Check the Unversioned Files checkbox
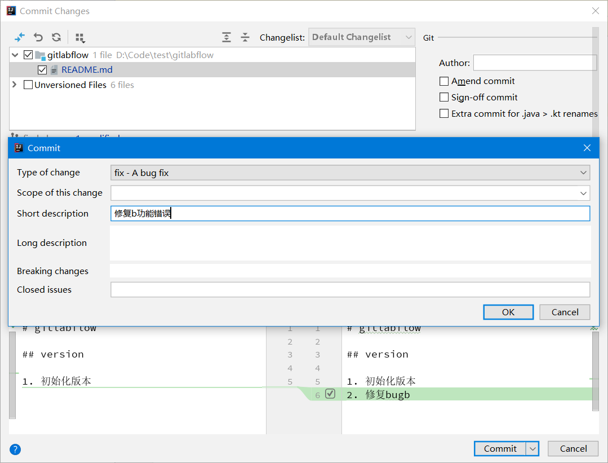The image size is (608, 463). 28,85
